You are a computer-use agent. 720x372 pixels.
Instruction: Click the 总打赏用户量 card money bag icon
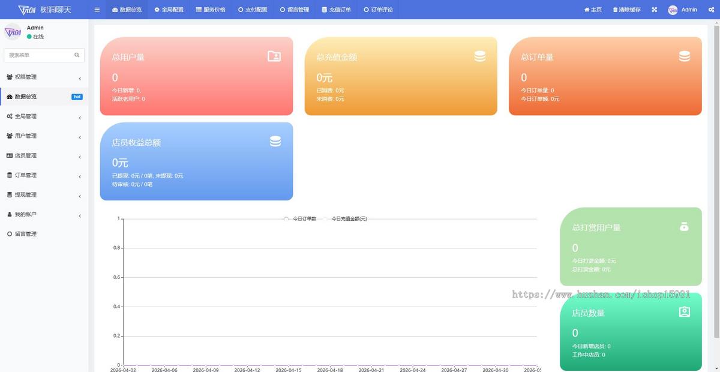click(x=685, y=226)
